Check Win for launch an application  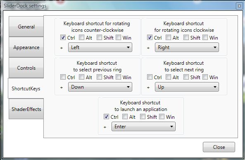162,117
